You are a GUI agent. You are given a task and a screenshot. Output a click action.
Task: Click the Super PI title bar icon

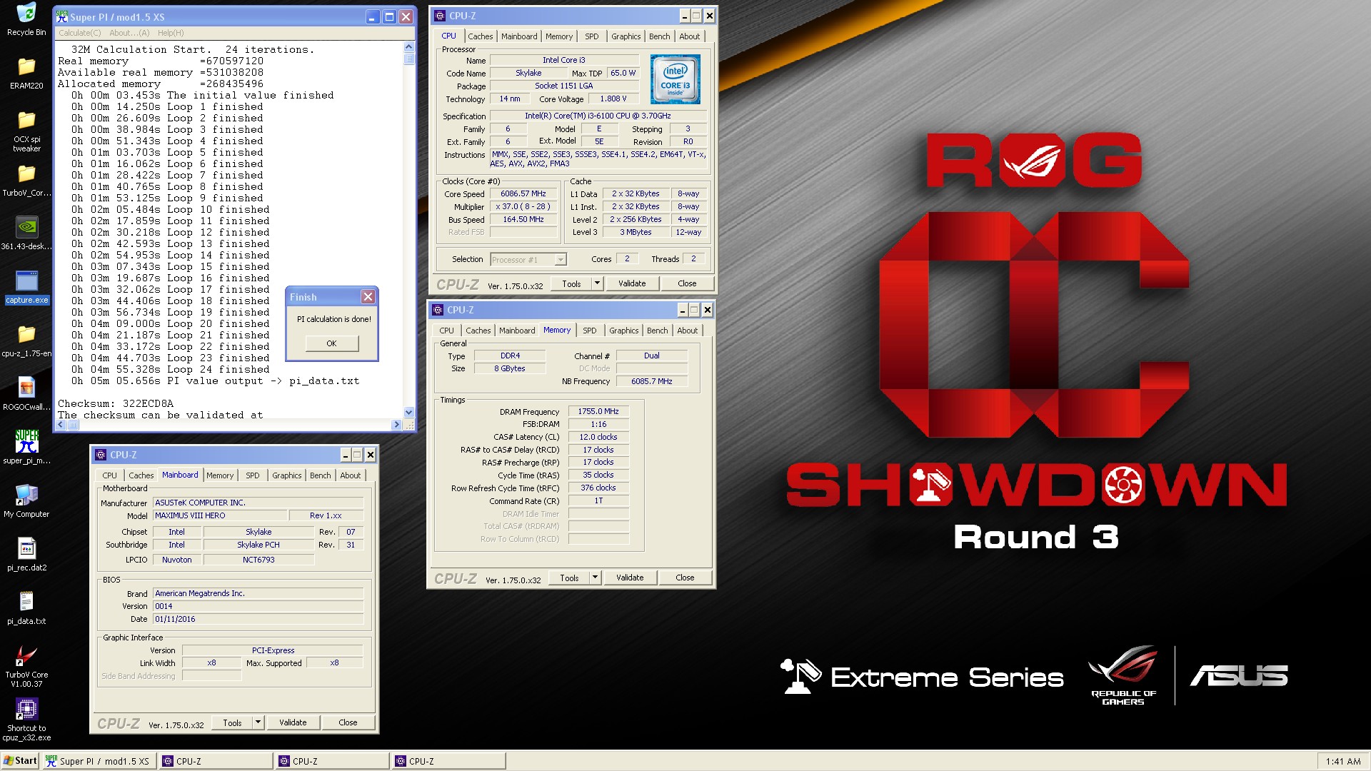click(x=62, y=16)
